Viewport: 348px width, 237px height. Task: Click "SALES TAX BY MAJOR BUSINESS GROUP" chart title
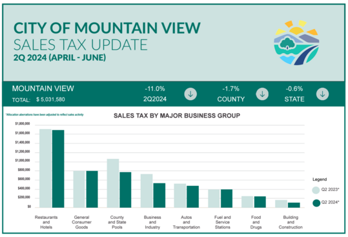coord(177,116)
